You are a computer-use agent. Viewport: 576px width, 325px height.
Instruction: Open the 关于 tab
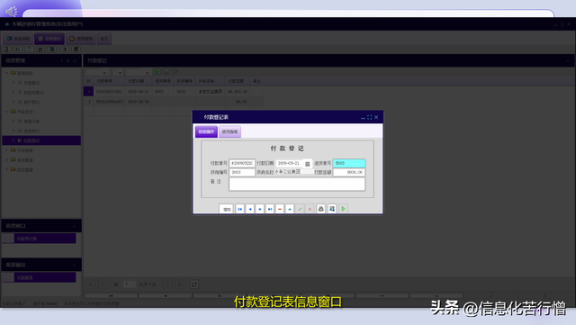(x=104, y=39)
